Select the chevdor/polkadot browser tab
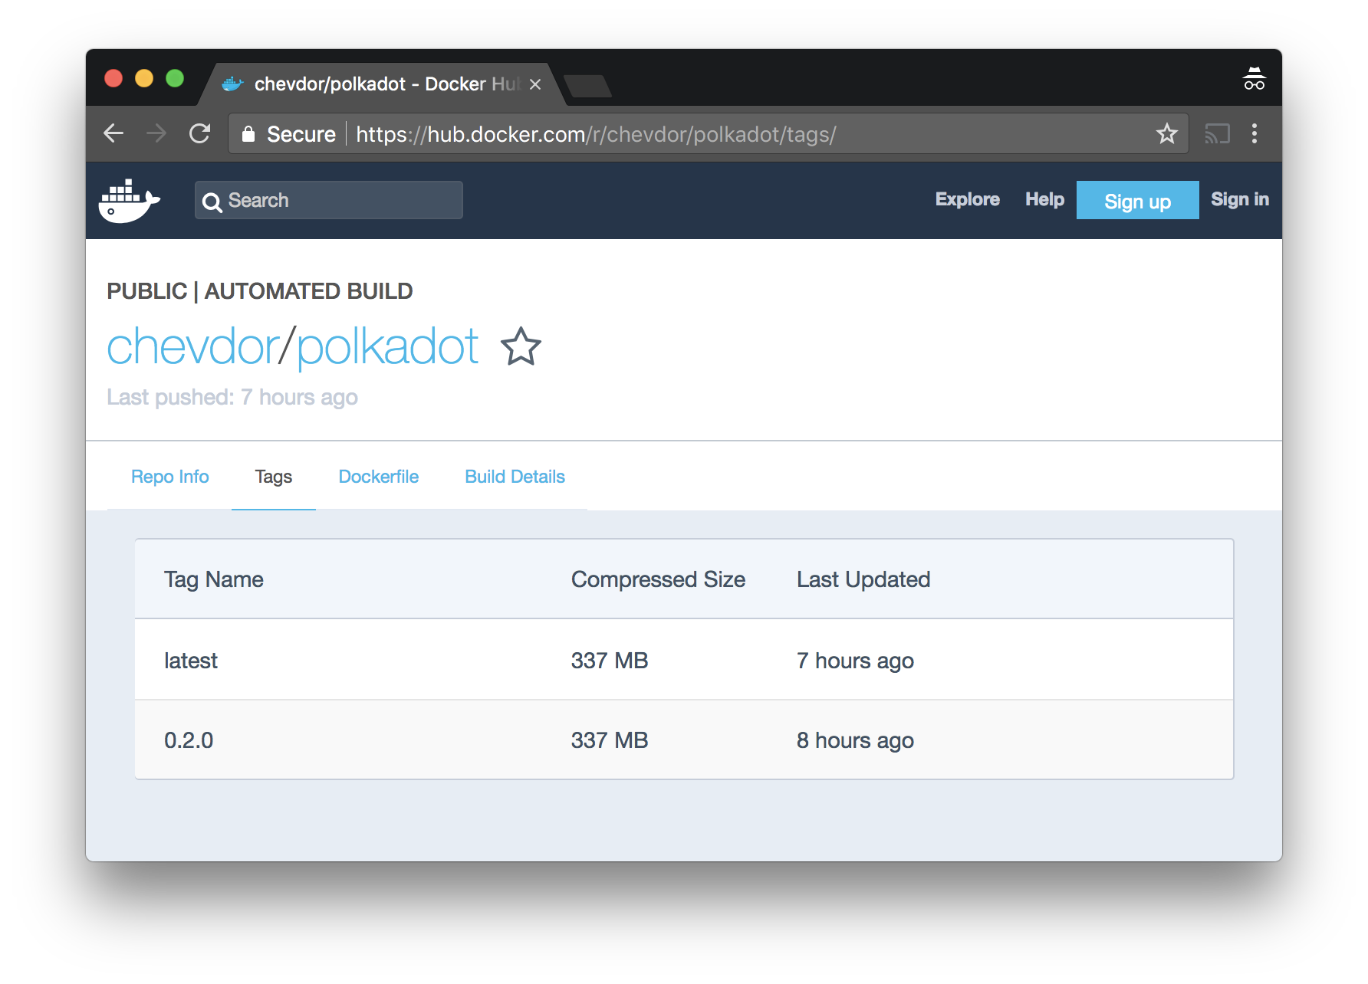Image resolution: width=1368 pixels, height=984 pixels. click(x=382, y=84)
